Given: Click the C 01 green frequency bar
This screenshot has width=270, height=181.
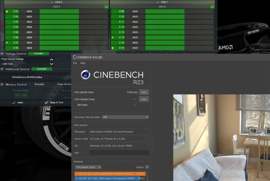Looking at the screenshot, I should pos(59,11).
